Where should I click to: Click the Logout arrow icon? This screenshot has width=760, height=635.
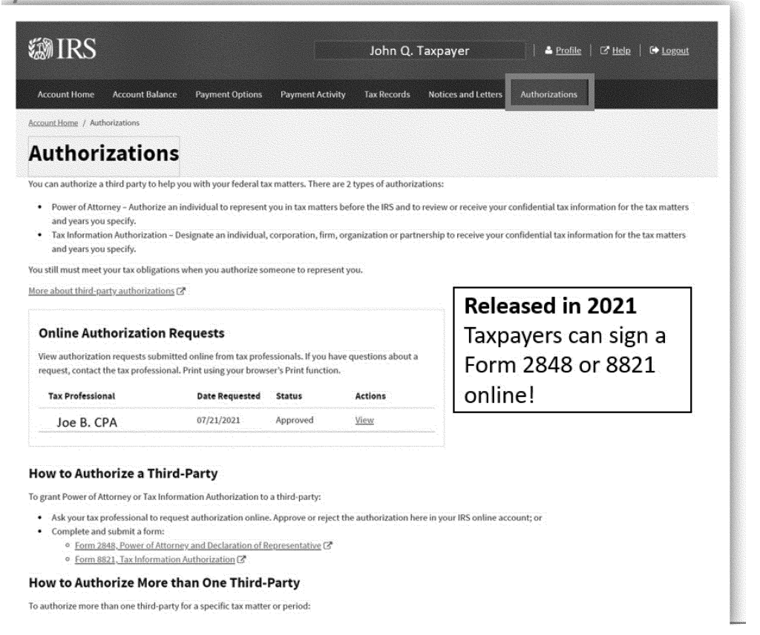coord(654,50)
